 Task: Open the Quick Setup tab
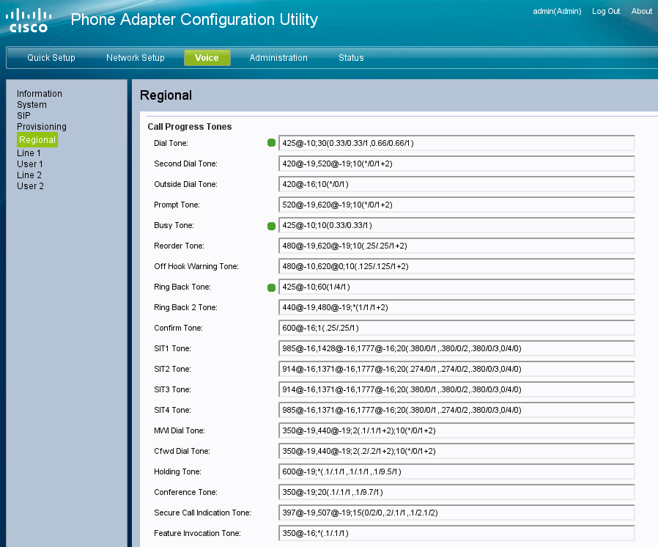tap(51, 58)
